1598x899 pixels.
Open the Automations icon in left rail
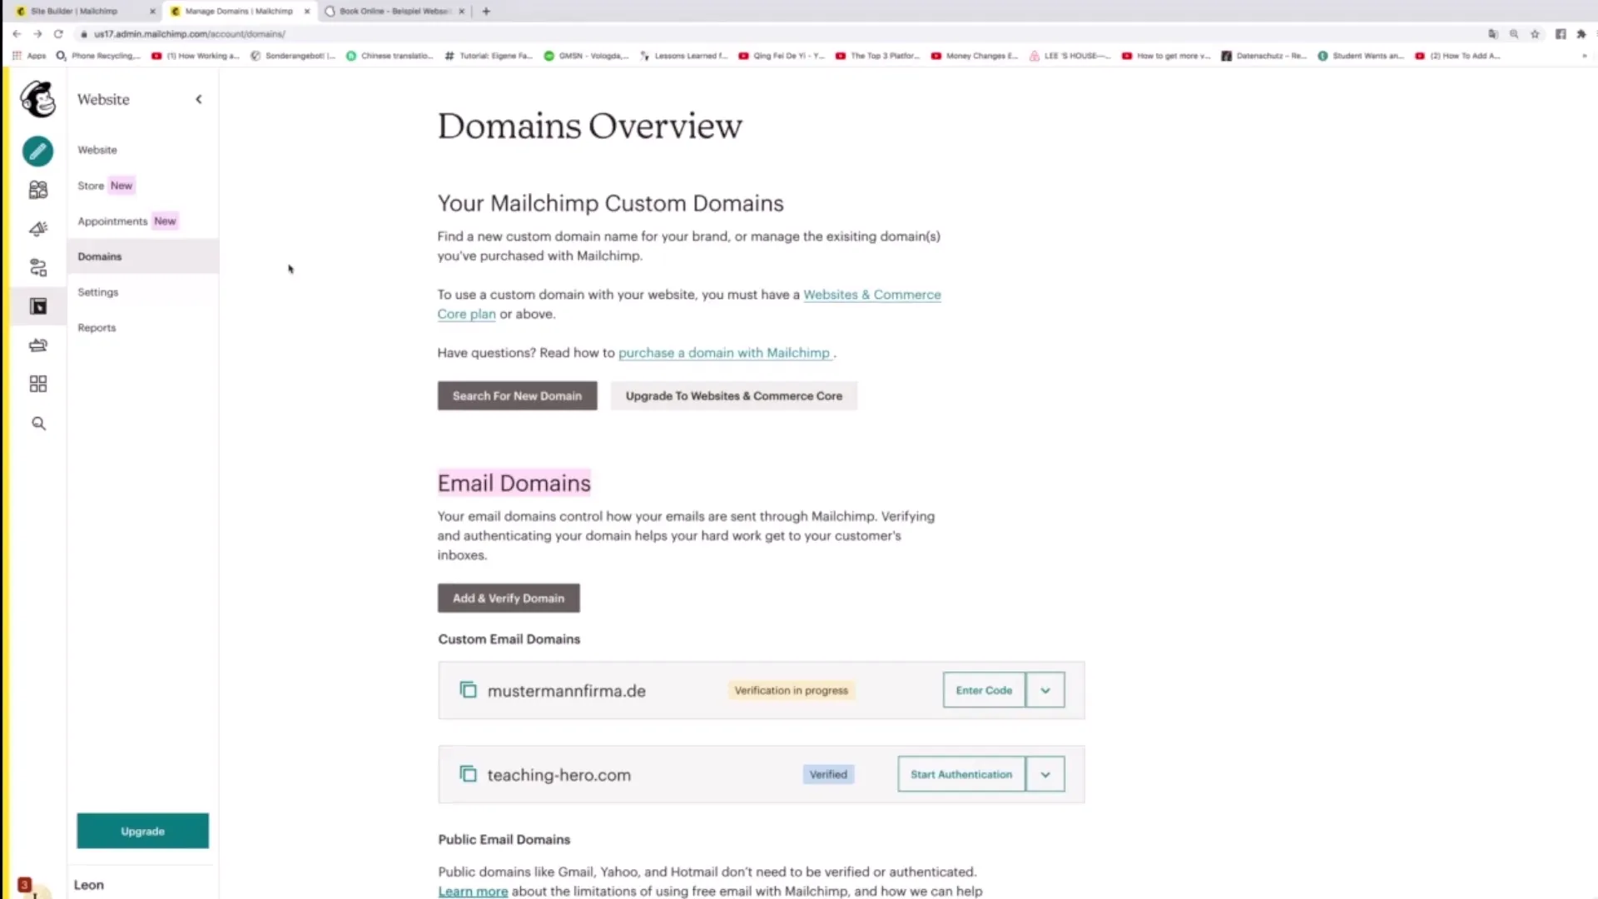coord(38,267)
